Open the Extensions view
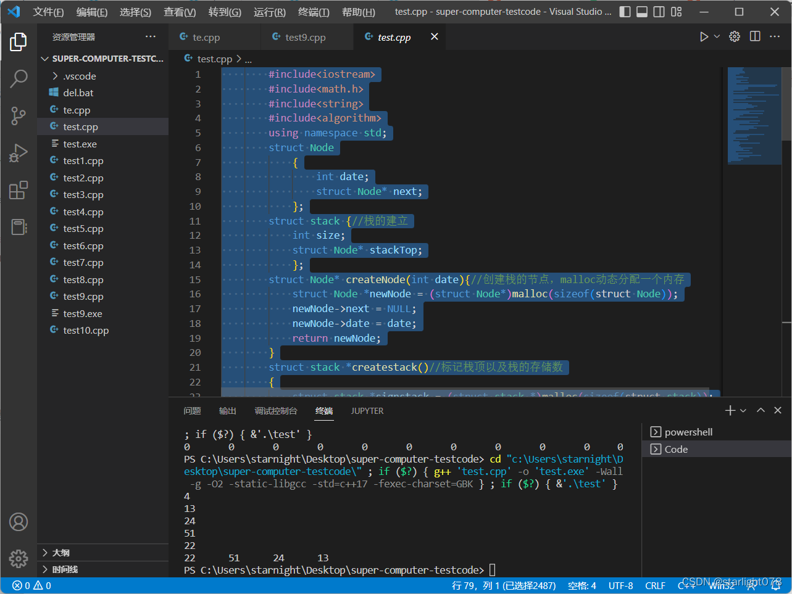Screen dimensions: 792x594 19,190
